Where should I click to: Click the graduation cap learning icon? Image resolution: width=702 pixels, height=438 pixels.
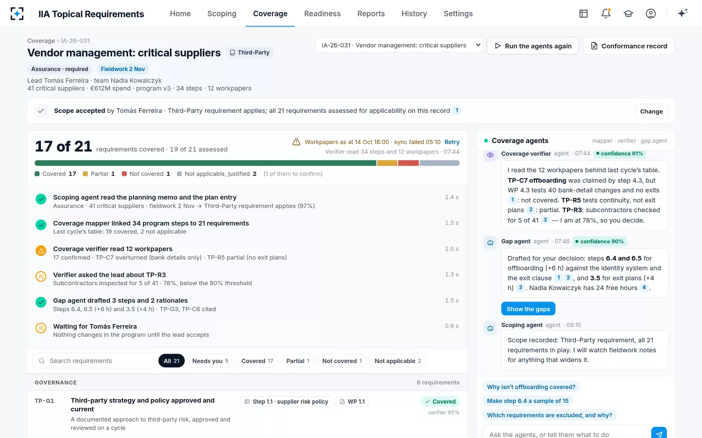pyautogui.click(x=628, y=14)
